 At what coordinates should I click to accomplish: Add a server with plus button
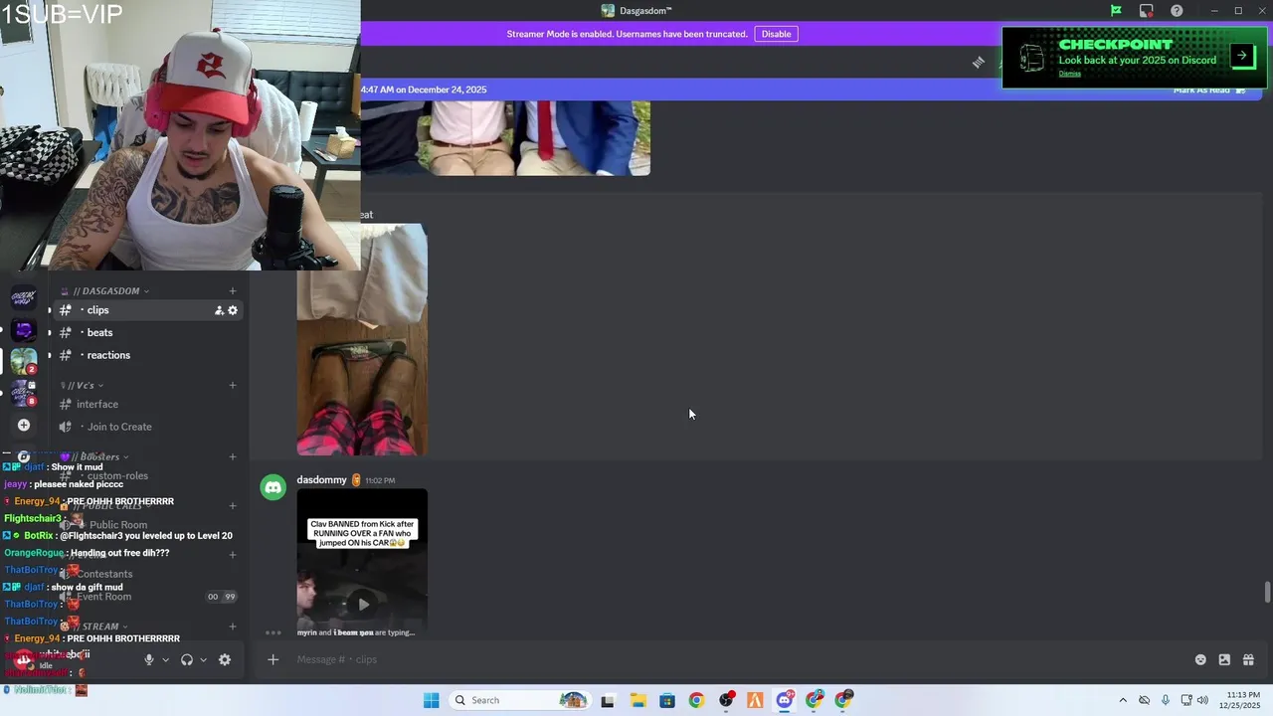pos(24,425)
